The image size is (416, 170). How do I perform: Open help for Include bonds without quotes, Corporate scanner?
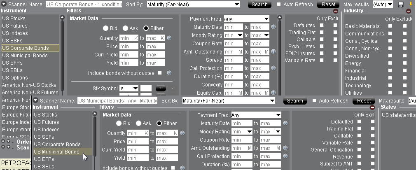(x=169, y=73)
